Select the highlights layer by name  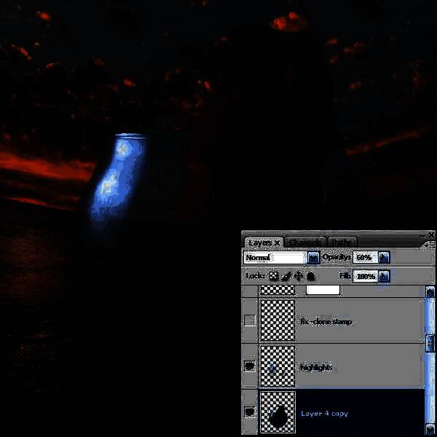[316, 368]
